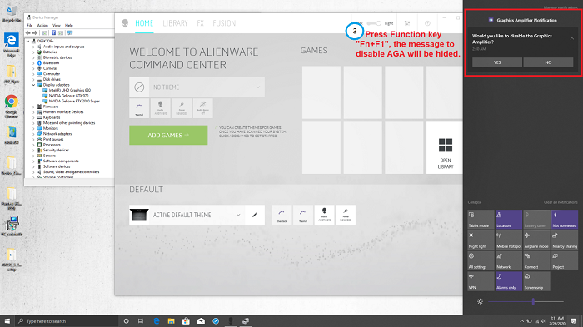Open the VPN quick action tile
Viewport: 583px width, 327px height.
pos(481,281)
